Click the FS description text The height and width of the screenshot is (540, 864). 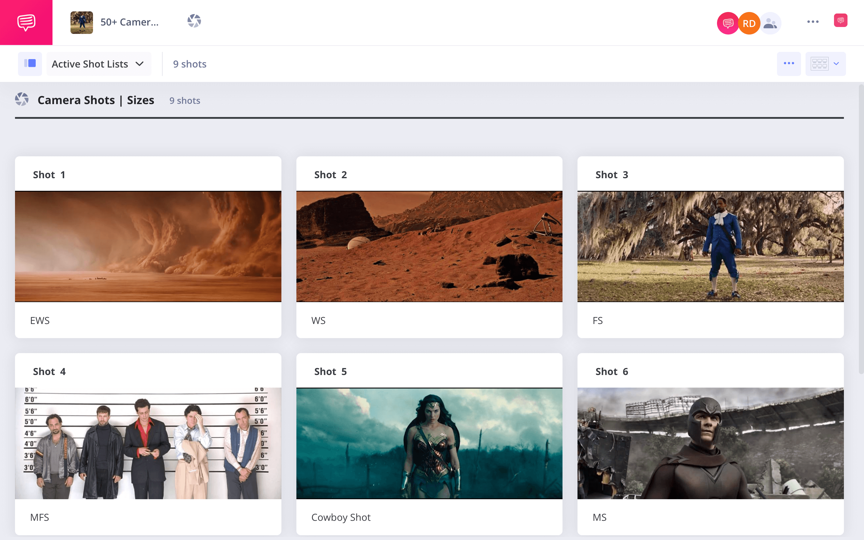click(x=597, y=320)
